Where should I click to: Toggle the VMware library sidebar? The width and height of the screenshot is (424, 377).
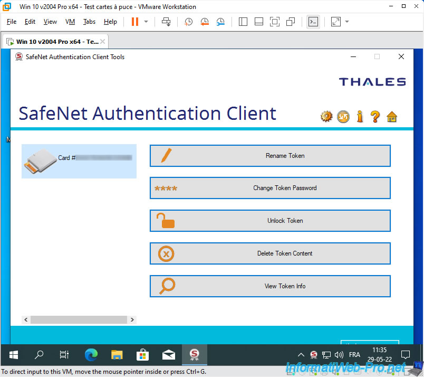[x=243, y=22]
